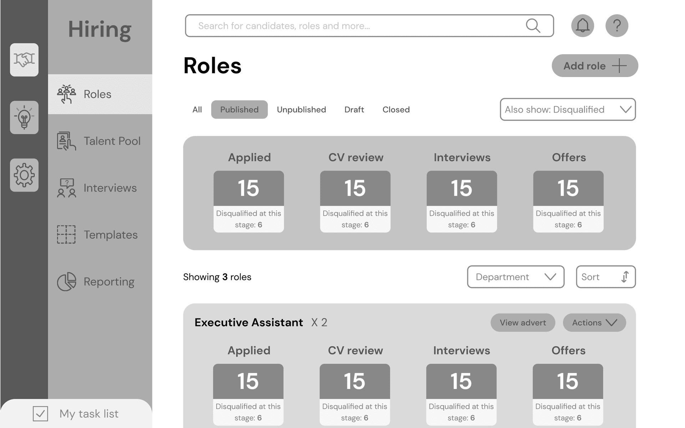The width and height of the screenshot is (685, 428).
Task: Toggle the My task list checkbox
Action: click(40, 414)
